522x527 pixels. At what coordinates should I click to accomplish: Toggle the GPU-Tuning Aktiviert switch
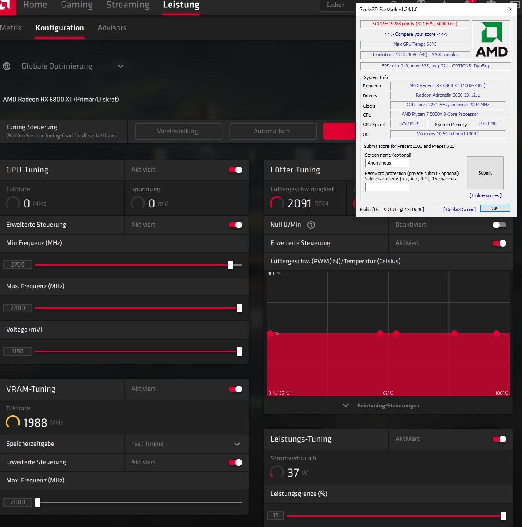[235, 170]
